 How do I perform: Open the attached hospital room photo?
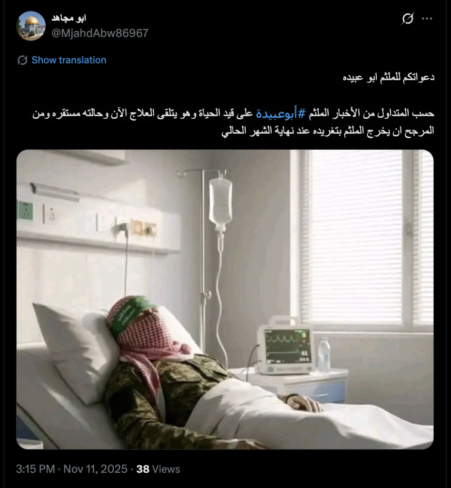coord(225,299)
